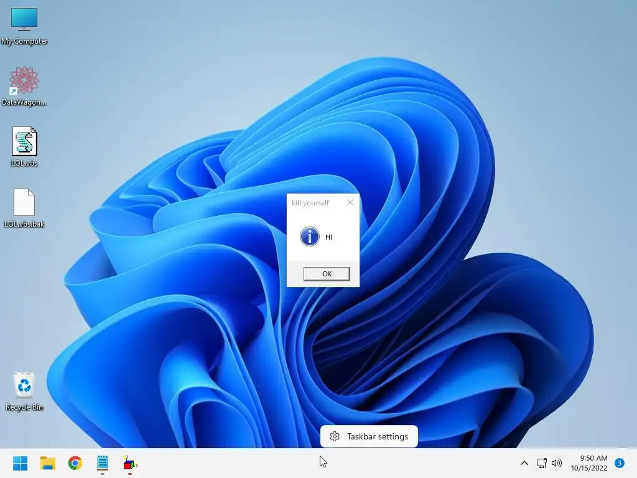
Task: Switch to the Notepad taskbar app
Action: click(103, 463)
